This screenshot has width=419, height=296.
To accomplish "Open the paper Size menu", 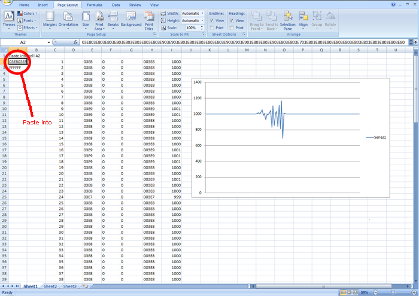I will [86, 20].
